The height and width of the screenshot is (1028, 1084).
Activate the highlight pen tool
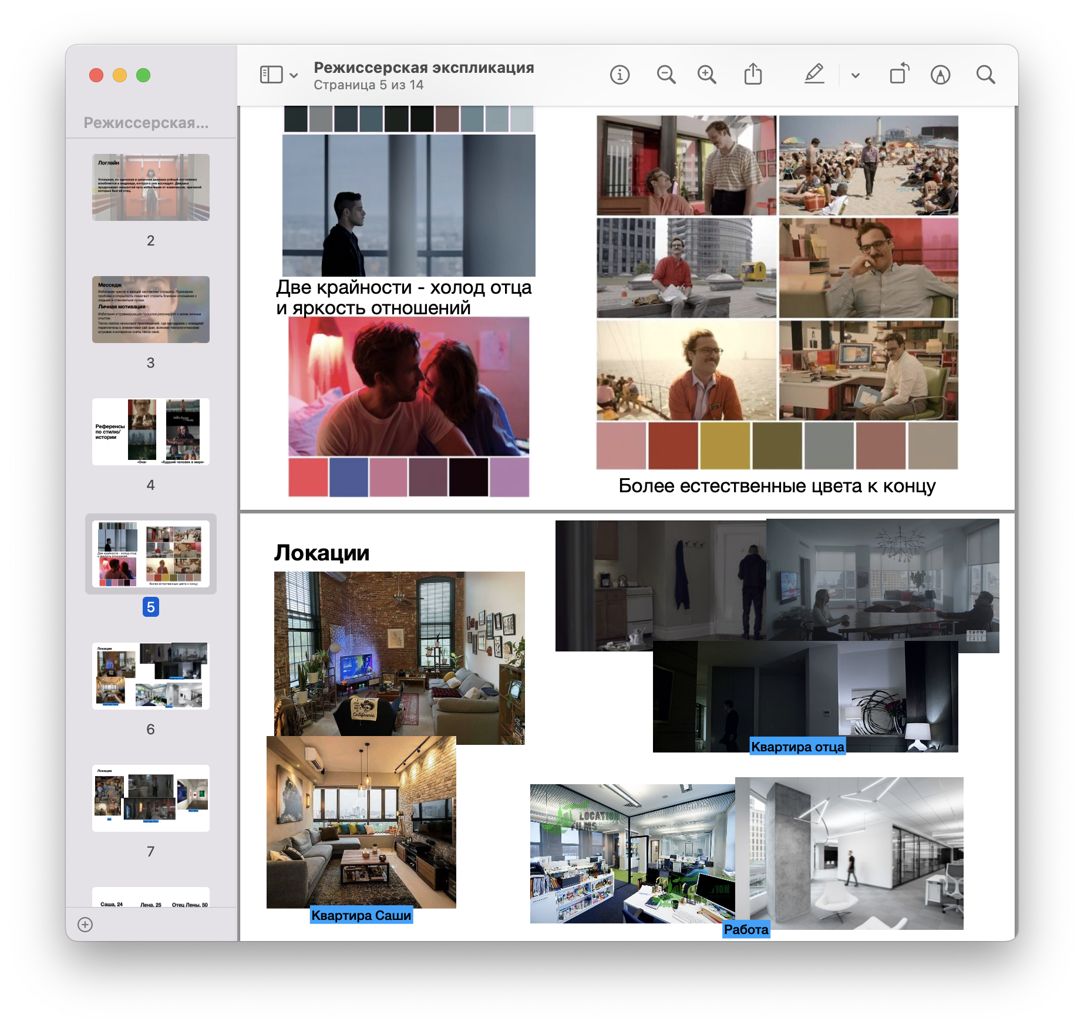[814, 75]
